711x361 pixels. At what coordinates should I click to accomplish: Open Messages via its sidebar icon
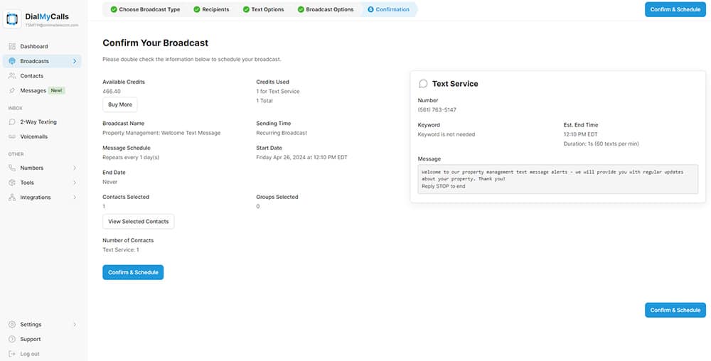tap(12, 91)
